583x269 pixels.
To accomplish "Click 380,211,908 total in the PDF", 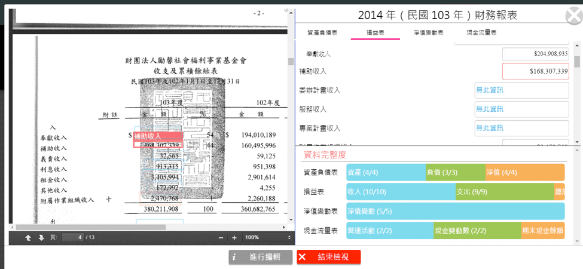I will click(161, 209).
